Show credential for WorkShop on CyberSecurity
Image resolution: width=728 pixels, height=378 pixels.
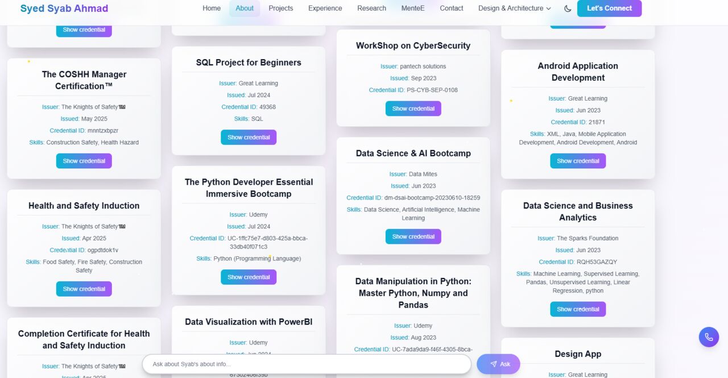(413, 109)
